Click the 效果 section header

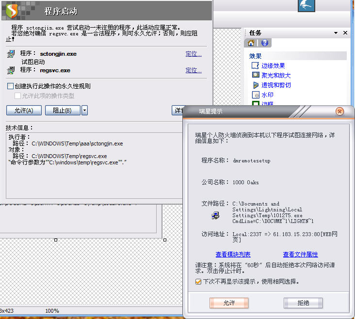[297, 56]
